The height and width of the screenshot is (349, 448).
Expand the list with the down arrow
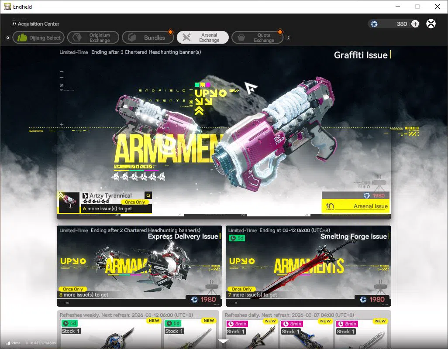pyautogui.click(x=223, y=341)
